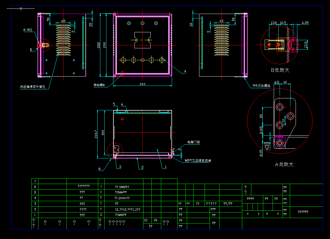Viewport: 330px width, 239px height.
Task: Select the '冲波峰焊百叶窗孔' annotation text
Action: coord(33,87)
